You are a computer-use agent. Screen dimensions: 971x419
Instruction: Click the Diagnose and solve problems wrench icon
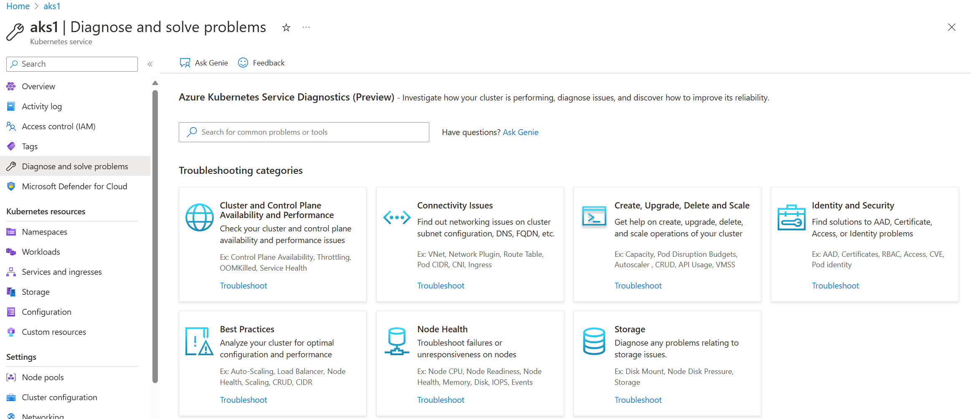tap(11, 166)
